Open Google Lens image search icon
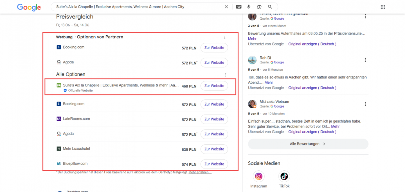The image size is (405, 192). (259, 7)
